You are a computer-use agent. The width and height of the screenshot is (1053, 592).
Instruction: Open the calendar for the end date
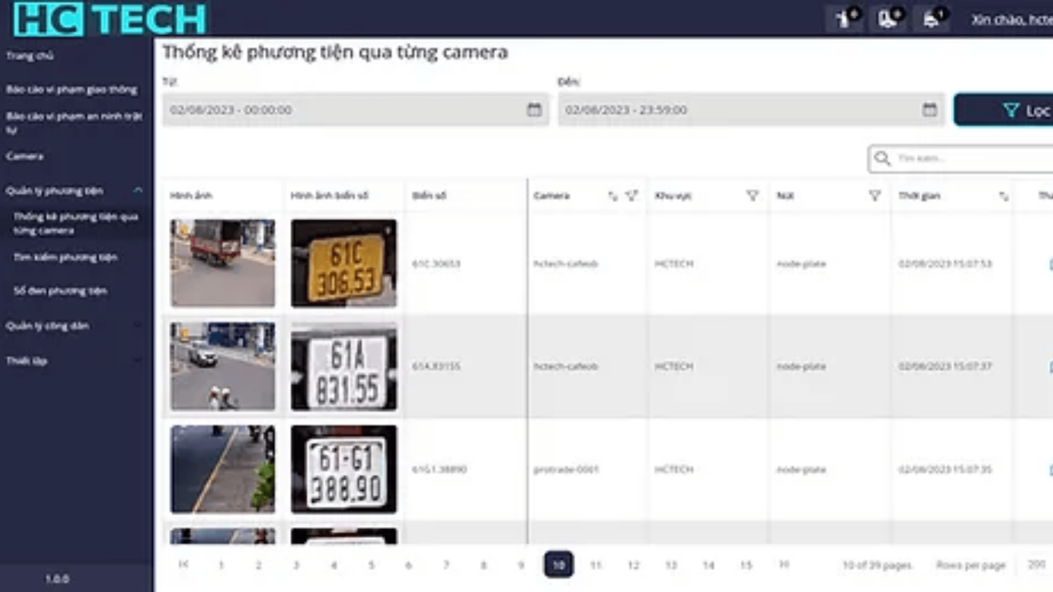[x=930, y=110]
